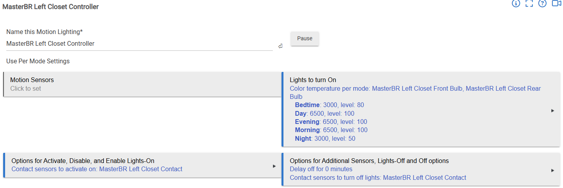Select the Evening 6500 level 100 line
Viewport: 563px width, 188px height.
pyautogui.click(x=331, y=122)
